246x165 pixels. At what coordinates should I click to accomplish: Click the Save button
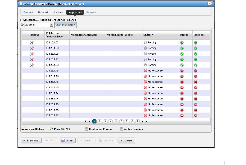pyautogui.click(x=68, y=140)
